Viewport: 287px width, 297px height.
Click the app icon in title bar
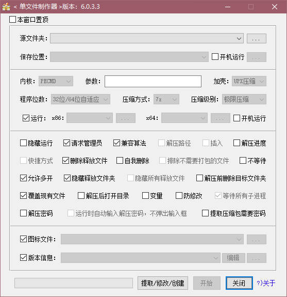[6, 7]
